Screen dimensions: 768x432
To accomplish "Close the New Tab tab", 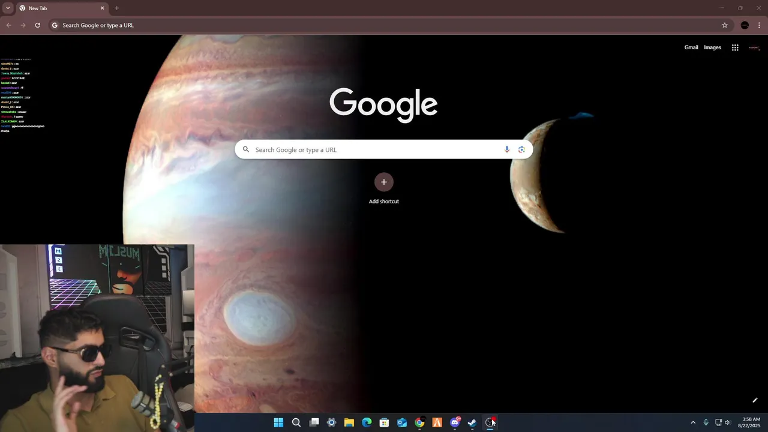I will (102, 8).
